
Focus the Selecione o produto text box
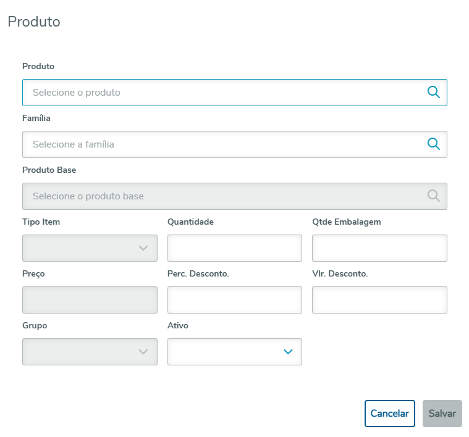222,93
